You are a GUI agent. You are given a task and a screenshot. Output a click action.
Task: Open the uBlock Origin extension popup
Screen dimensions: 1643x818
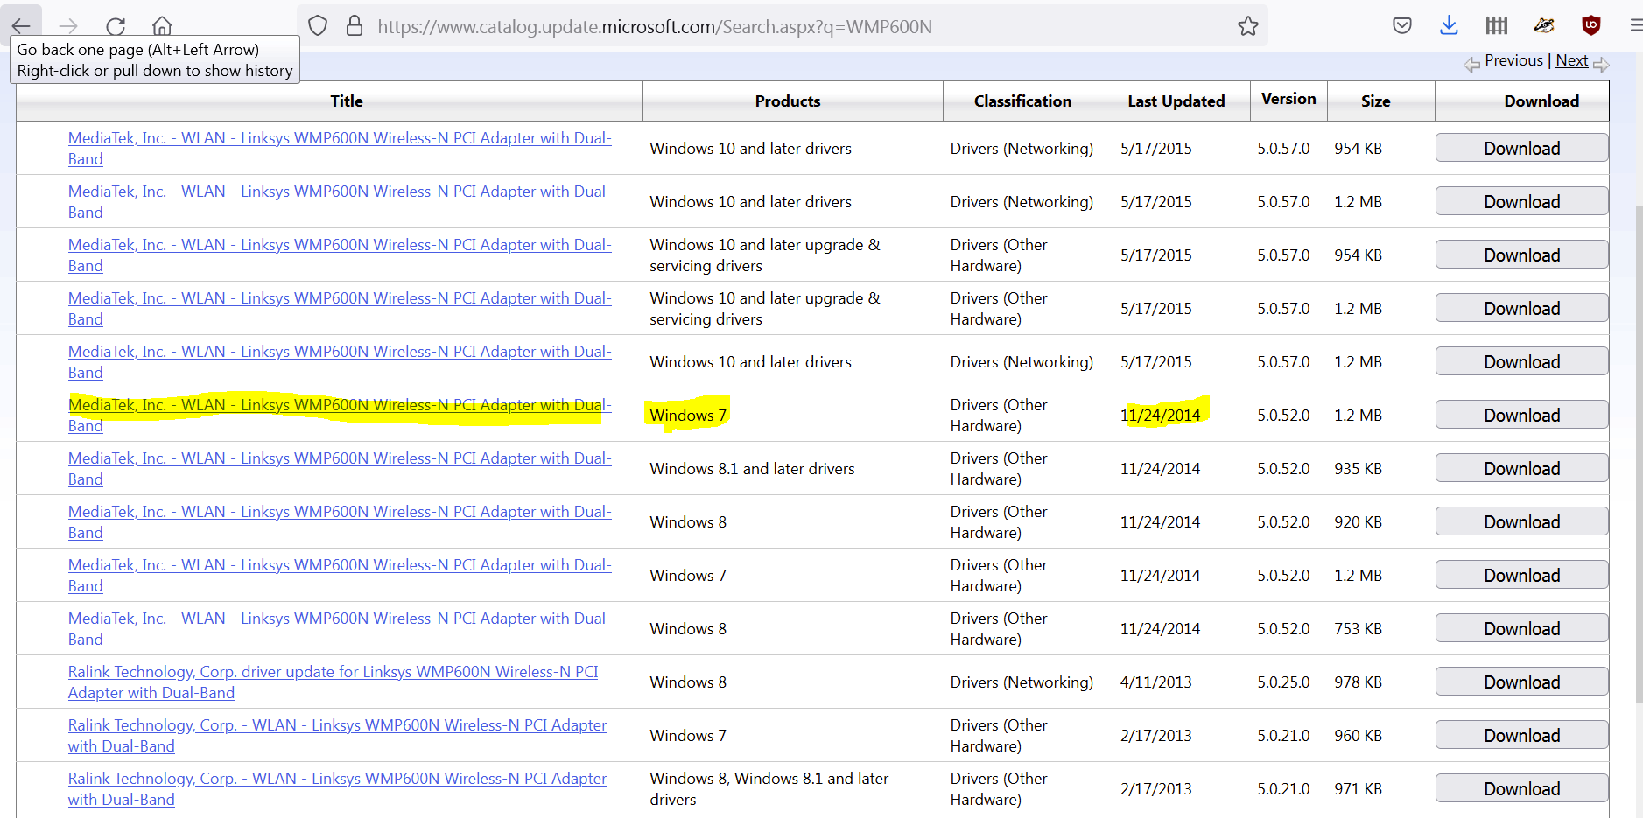coord(1591,26)
